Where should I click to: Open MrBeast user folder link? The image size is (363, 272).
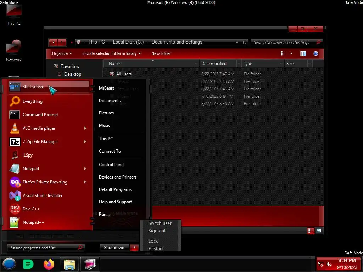[106, 88]
